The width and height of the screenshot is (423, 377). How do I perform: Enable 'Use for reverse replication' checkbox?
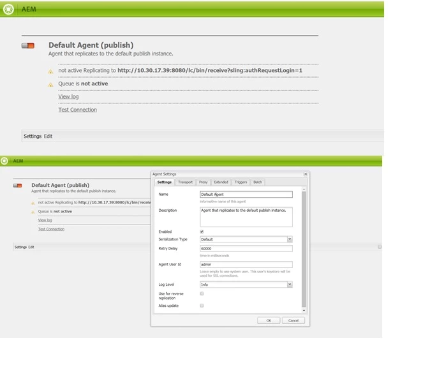point(202,293)
